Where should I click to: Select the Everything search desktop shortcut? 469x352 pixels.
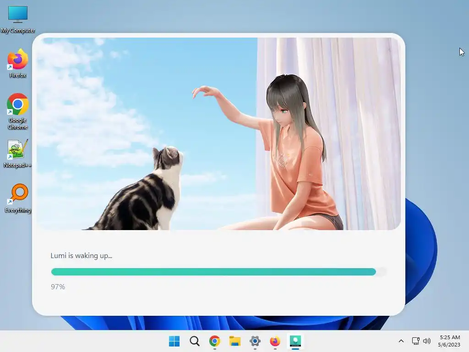18,198
